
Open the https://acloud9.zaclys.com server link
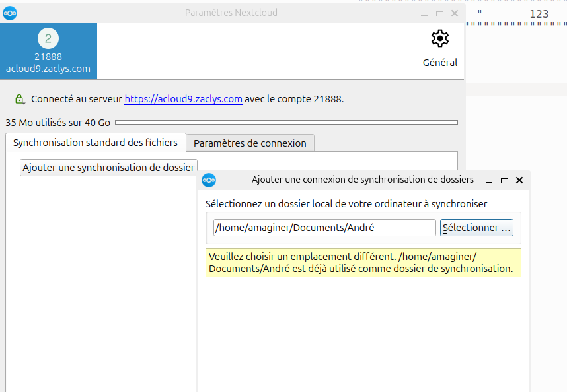tap(183, 99)
